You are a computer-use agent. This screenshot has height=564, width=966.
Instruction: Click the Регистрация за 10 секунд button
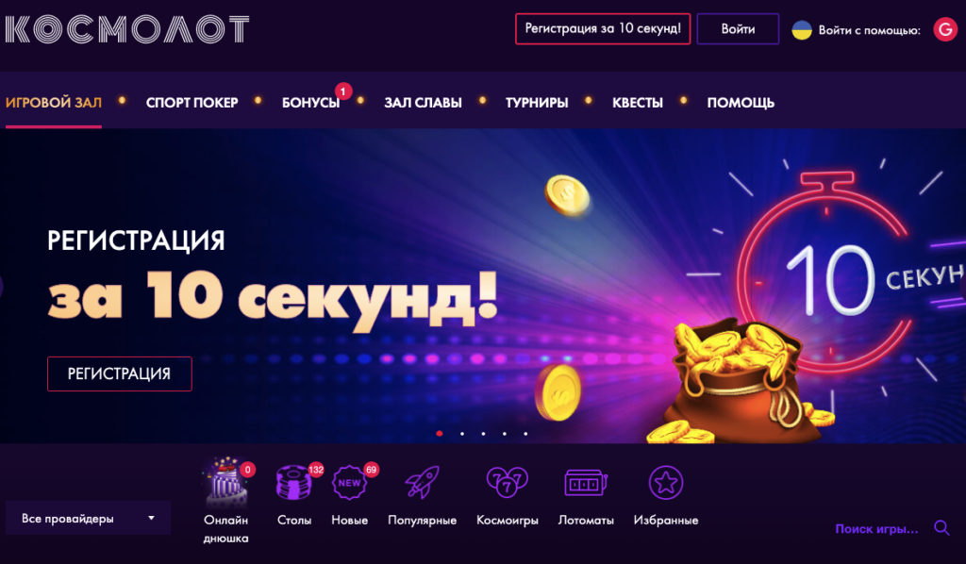603,29
